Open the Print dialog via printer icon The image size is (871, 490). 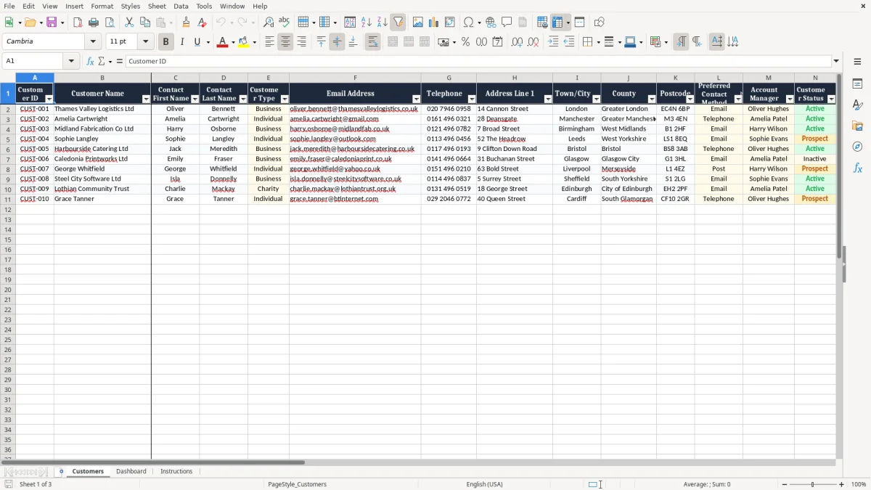94,23
